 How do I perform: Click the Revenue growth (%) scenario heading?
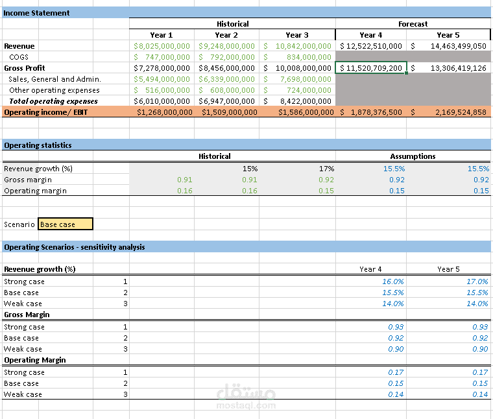click(x=40, y=269)
